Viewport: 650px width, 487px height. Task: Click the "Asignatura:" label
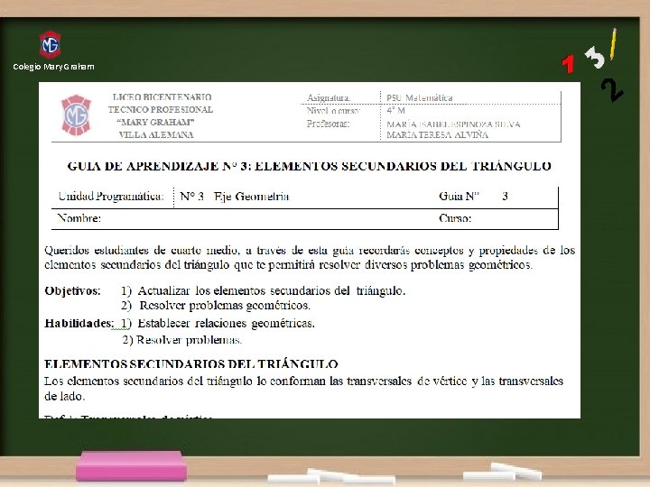coord(329,97)
